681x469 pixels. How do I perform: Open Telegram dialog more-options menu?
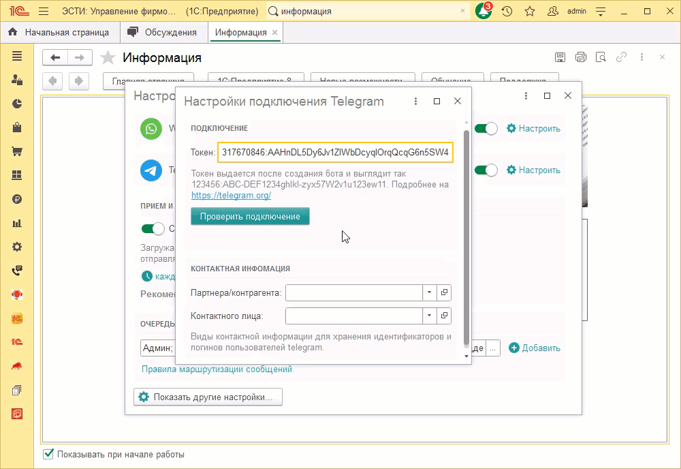coord(416,101)
